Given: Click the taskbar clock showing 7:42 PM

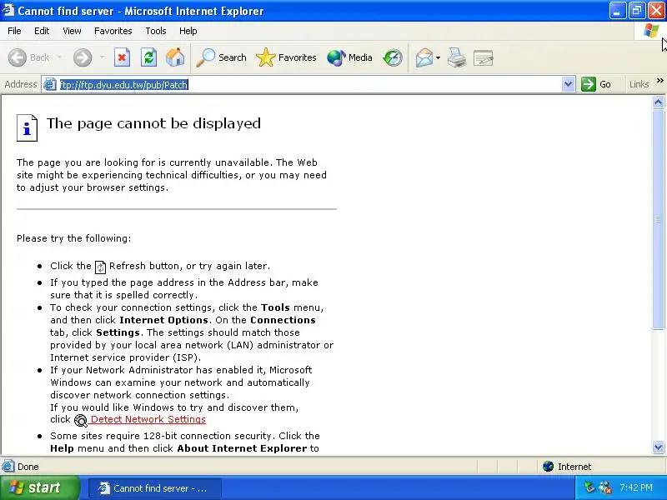Looking at the screenshot, I should (x=636, y=487).
